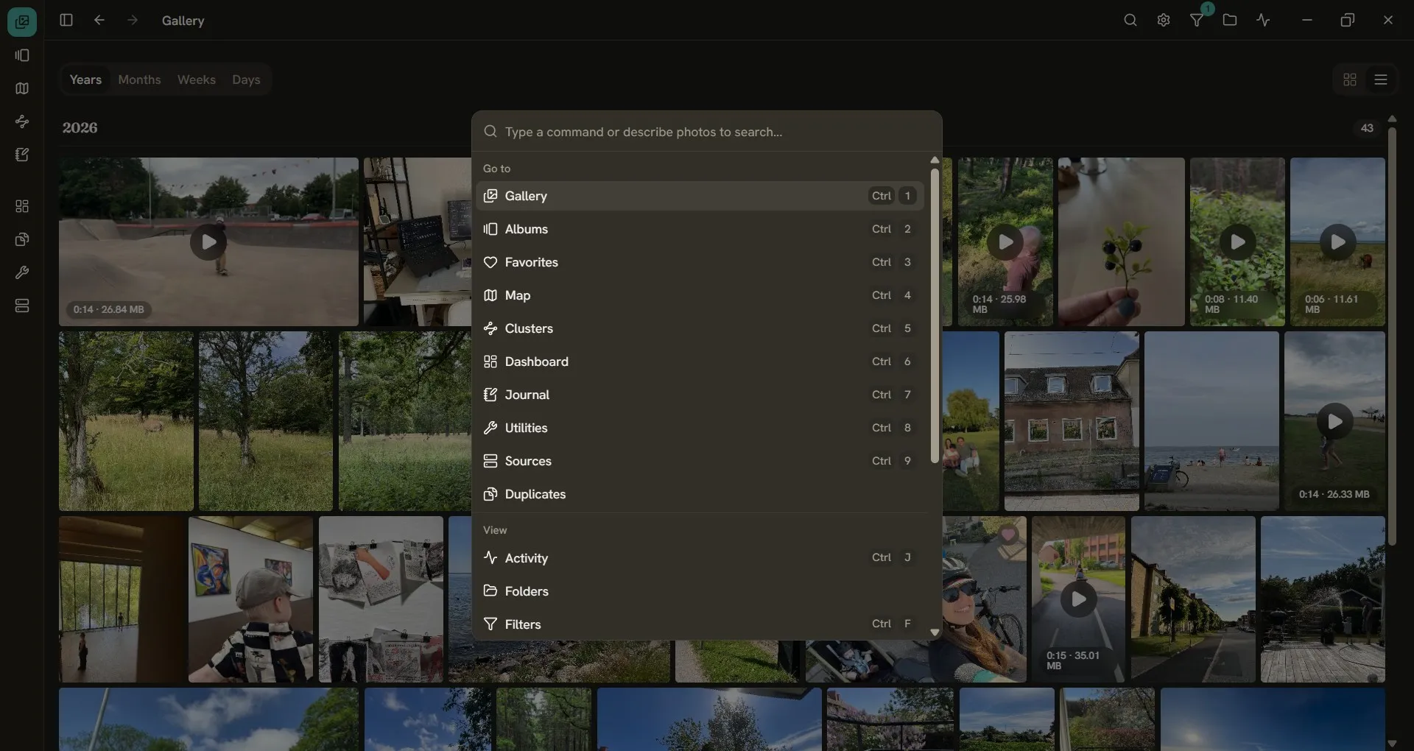Open Duplicates icon in sidebar
The width and height of the screenshot is (1414, 751).
tap(22, 240)
